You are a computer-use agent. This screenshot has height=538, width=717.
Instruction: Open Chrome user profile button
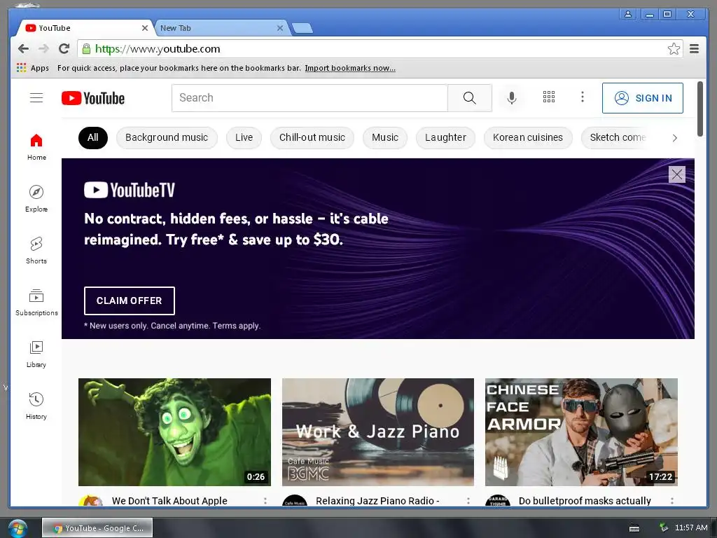coord(628,14)
